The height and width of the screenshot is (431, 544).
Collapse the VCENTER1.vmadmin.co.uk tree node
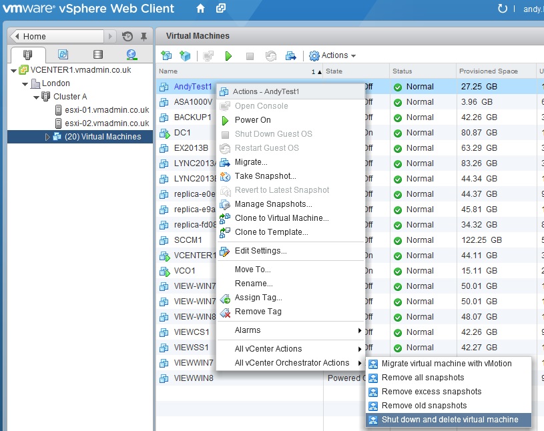13,71
